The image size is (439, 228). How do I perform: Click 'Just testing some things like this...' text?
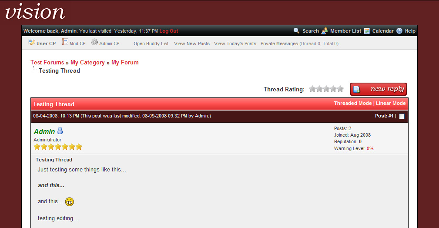point(82,170)
